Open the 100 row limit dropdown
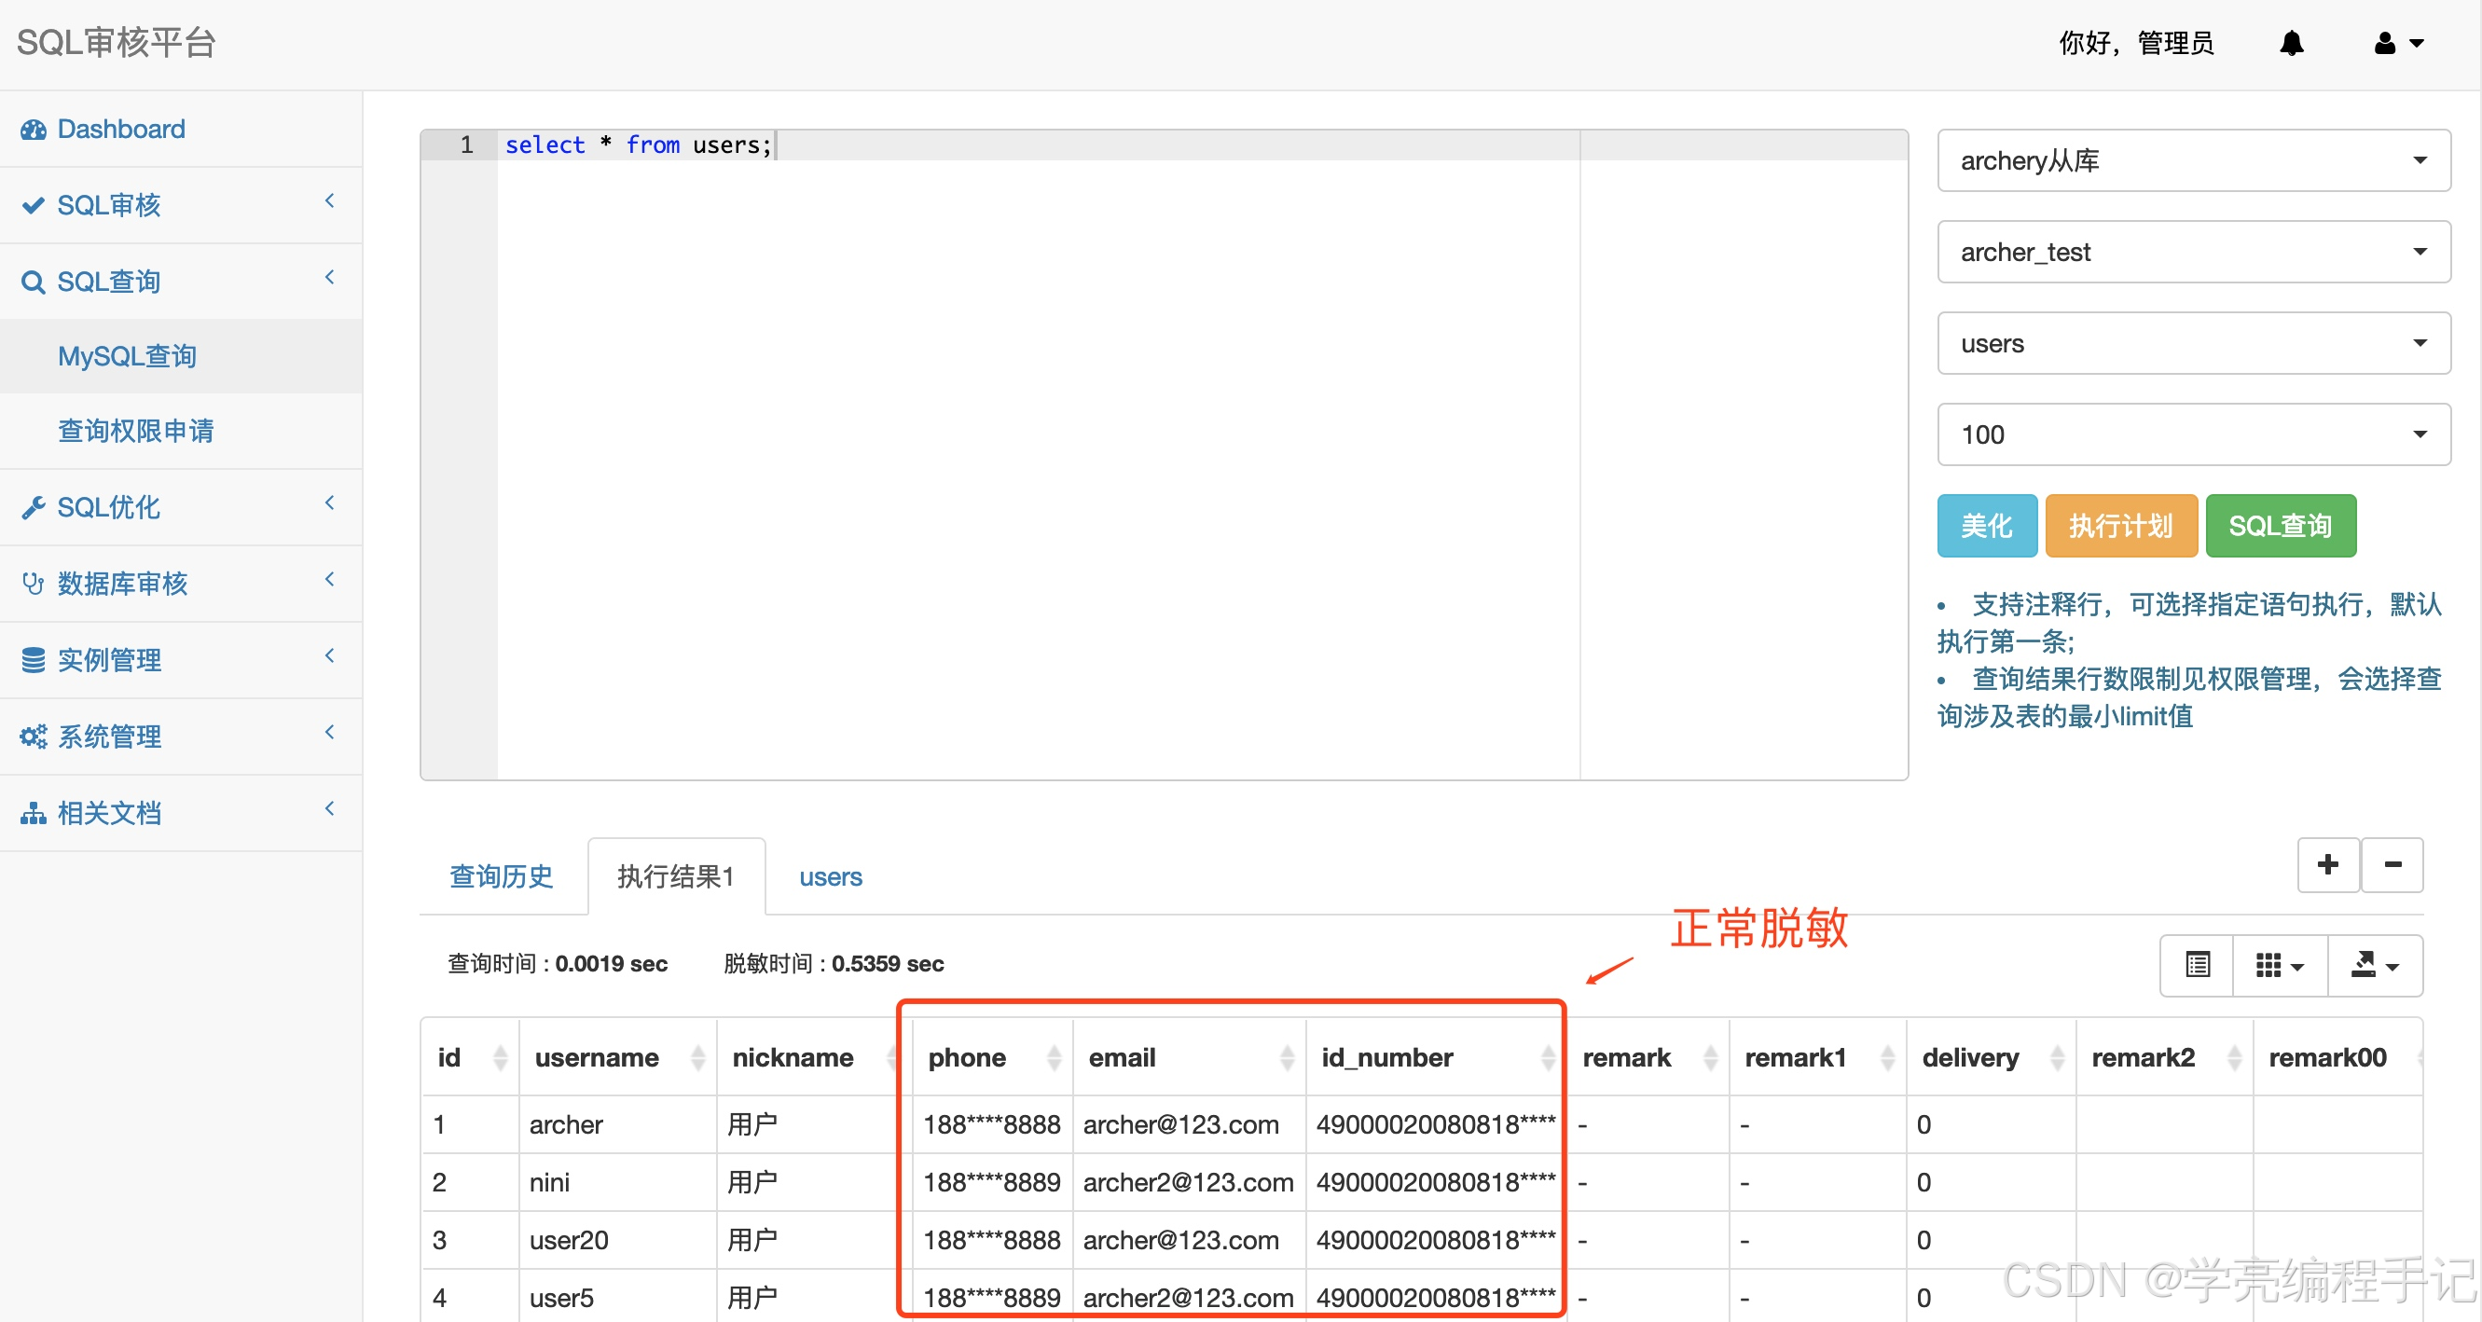The image size is (2482, 1322). 2193,434
